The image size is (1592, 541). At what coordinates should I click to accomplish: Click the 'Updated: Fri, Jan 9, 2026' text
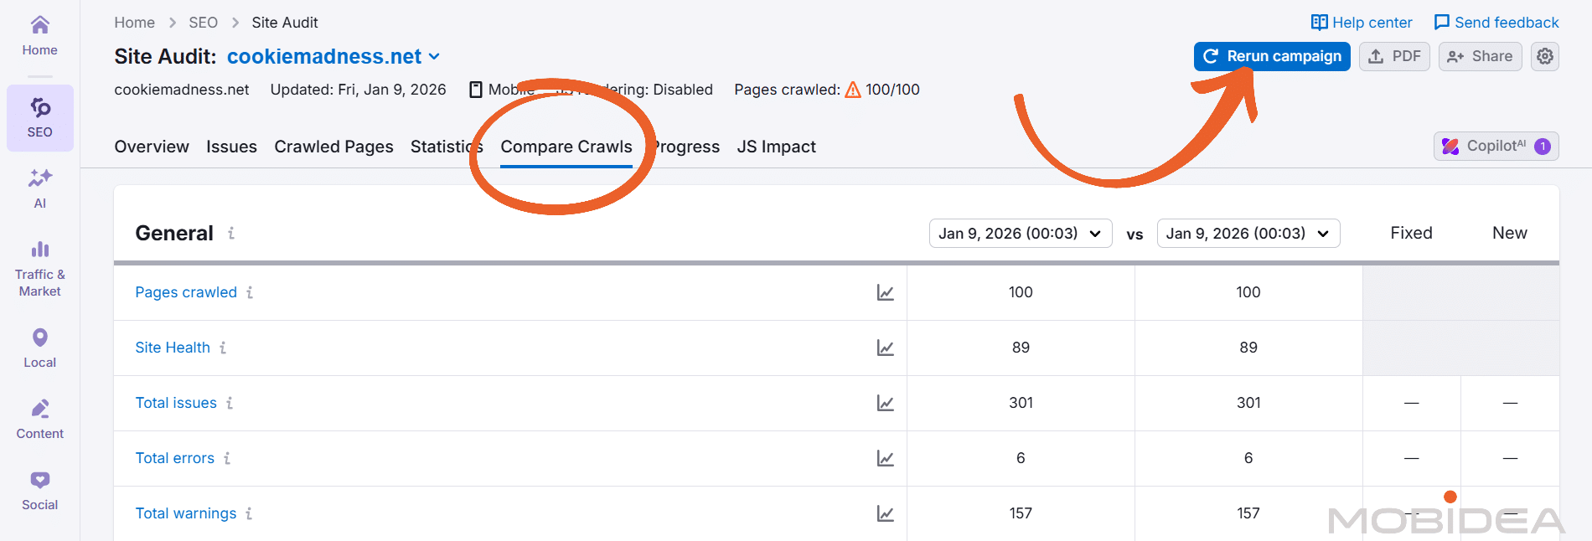pyautogui.click(x=358, y=90)
